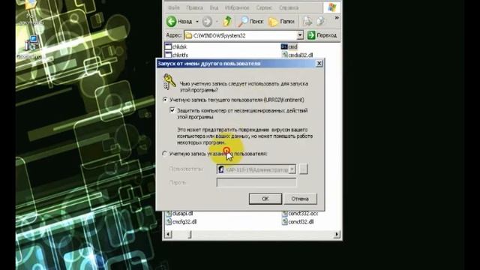Toggle the Папки folders pane
Screen dimensions: 480x270
[x=281, y=22]
